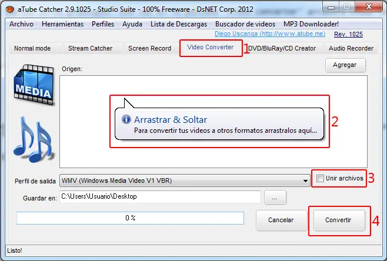Open Buscador de videos menu
Screen dimensions: 387x261
coord(245,24)
